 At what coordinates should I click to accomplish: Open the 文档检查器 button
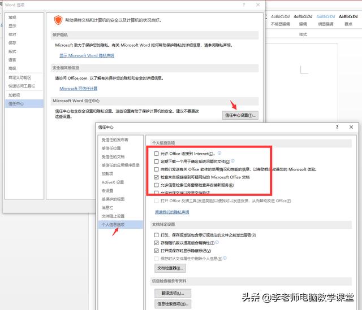click(170, 268)
